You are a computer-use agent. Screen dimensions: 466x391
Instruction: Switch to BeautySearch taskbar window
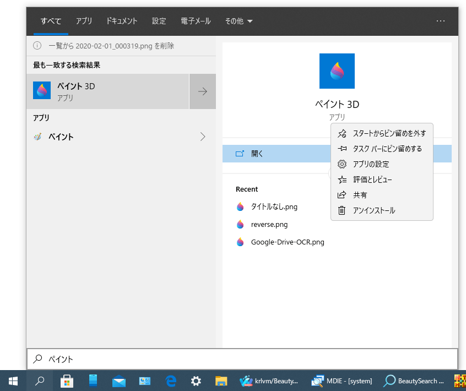point(414,381)
